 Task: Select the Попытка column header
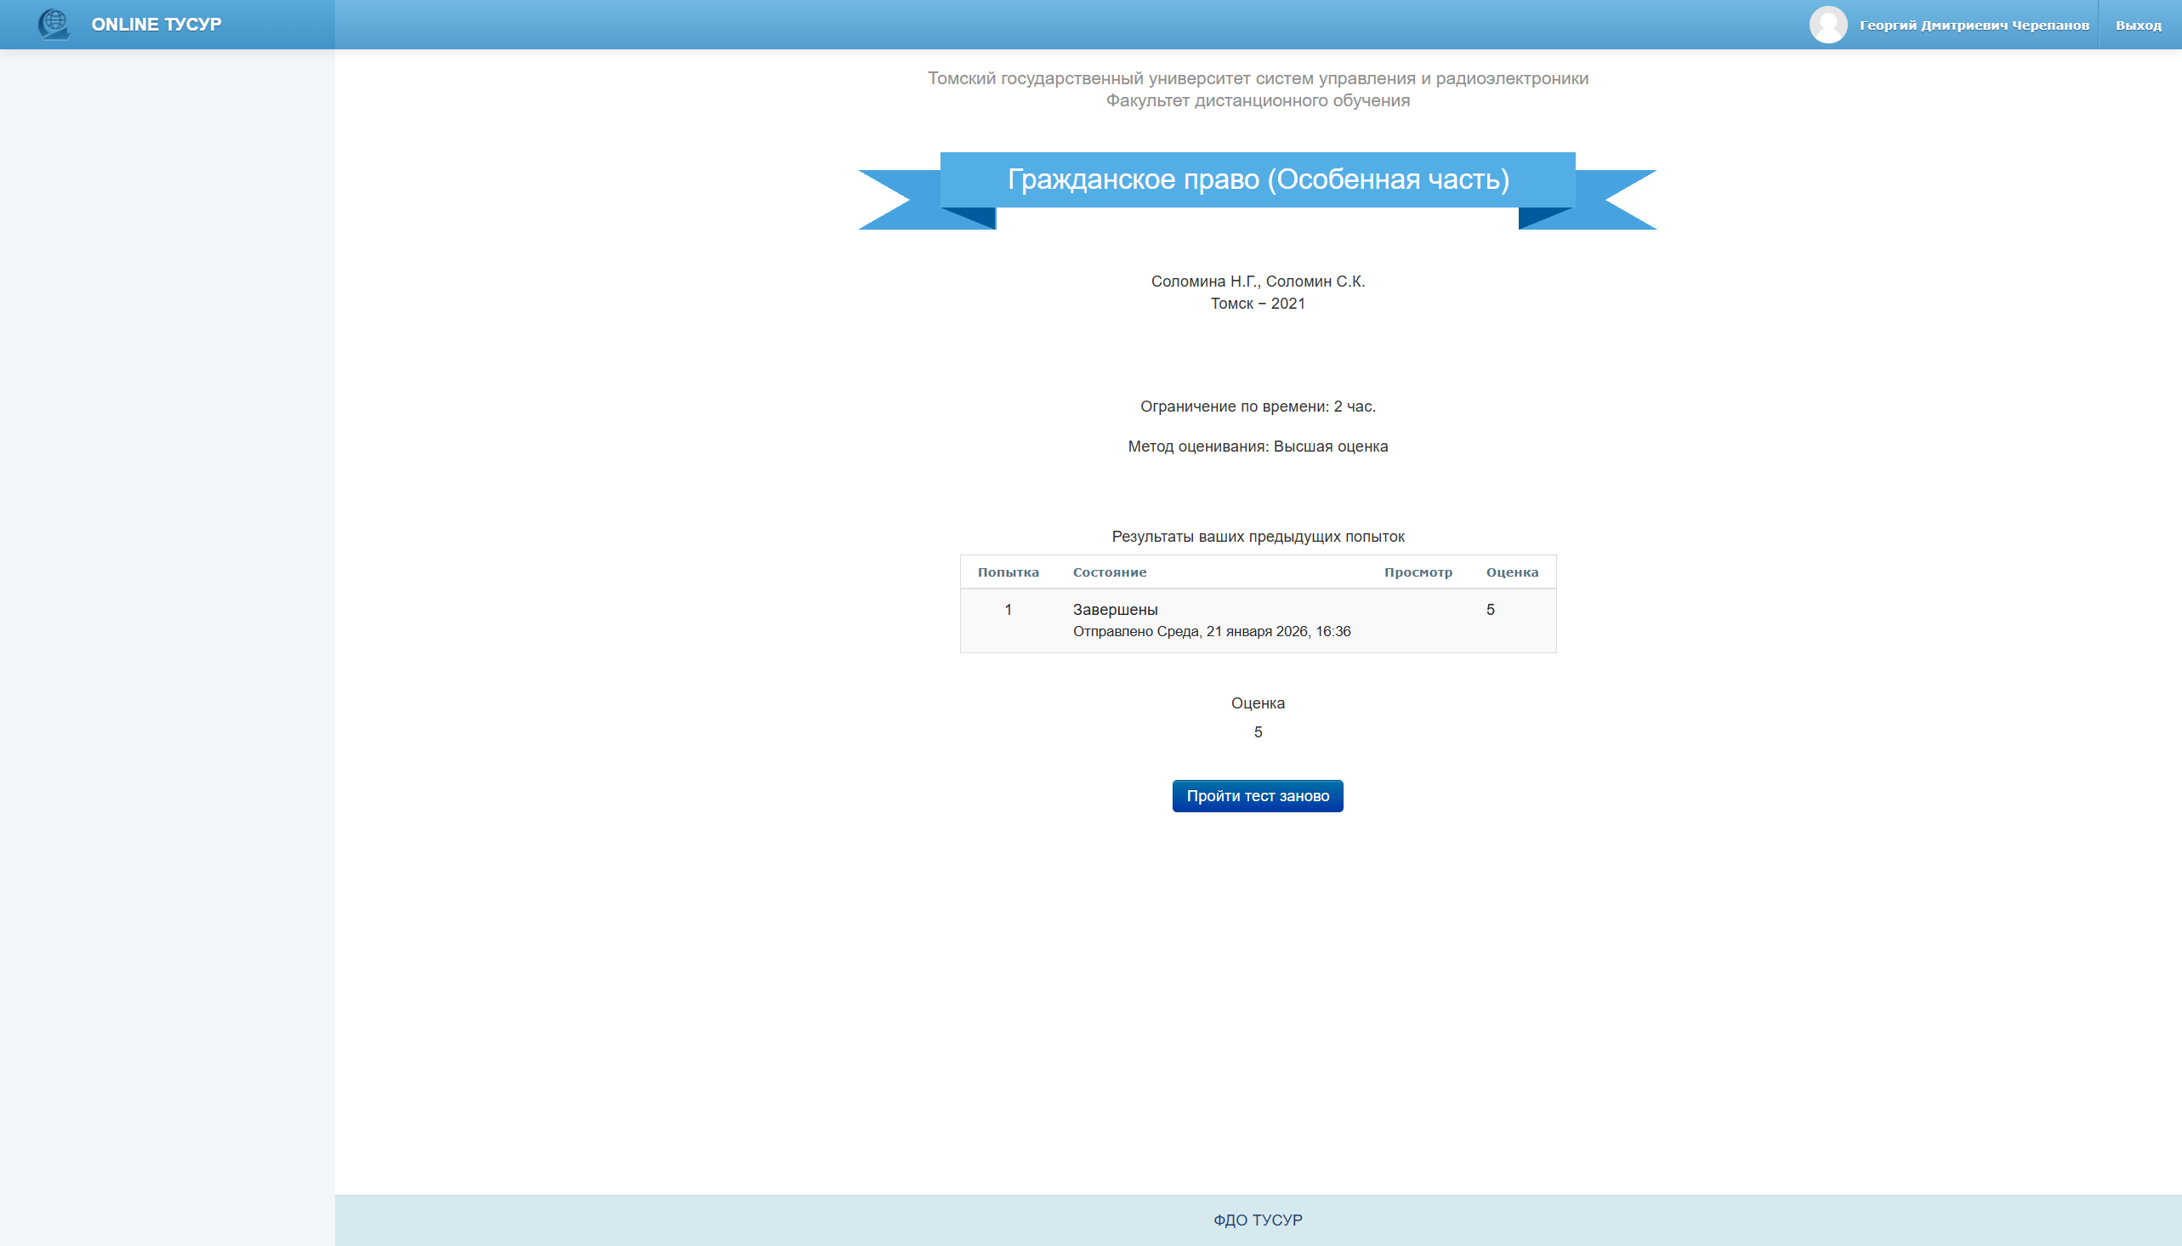pyautogui.click(x=1008, y=572)
